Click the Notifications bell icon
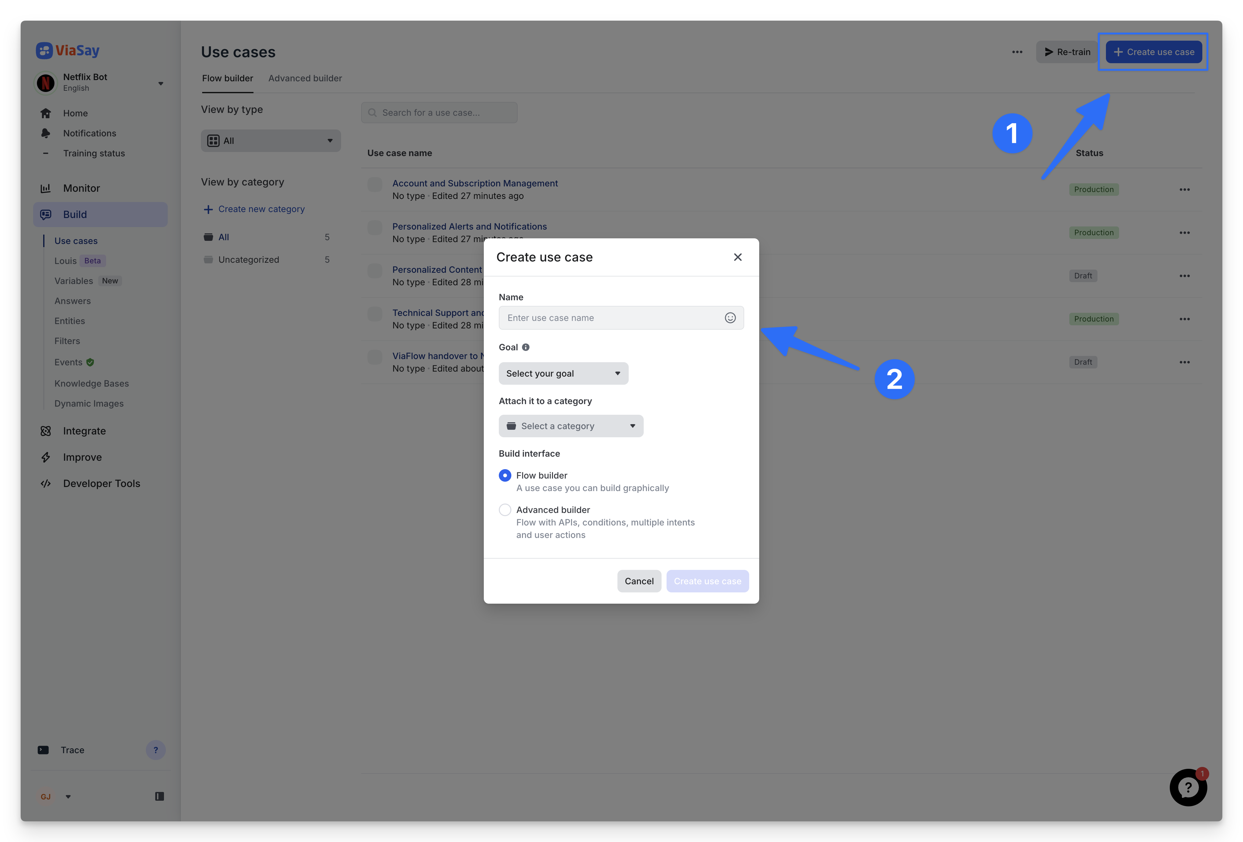1243x842 pixels. (46, 133)
